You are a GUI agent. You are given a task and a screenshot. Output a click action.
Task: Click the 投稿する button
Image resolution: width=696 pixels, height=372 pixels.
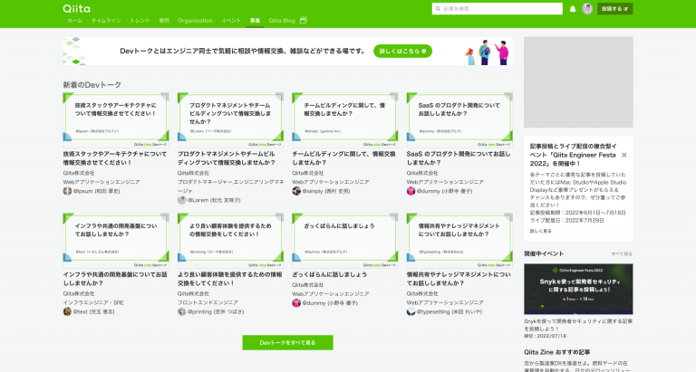pos(614,9)
